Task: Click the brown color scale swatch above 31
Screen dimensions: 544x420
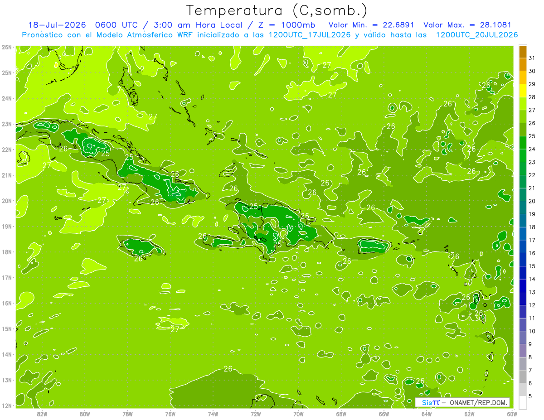Action: 523,52
